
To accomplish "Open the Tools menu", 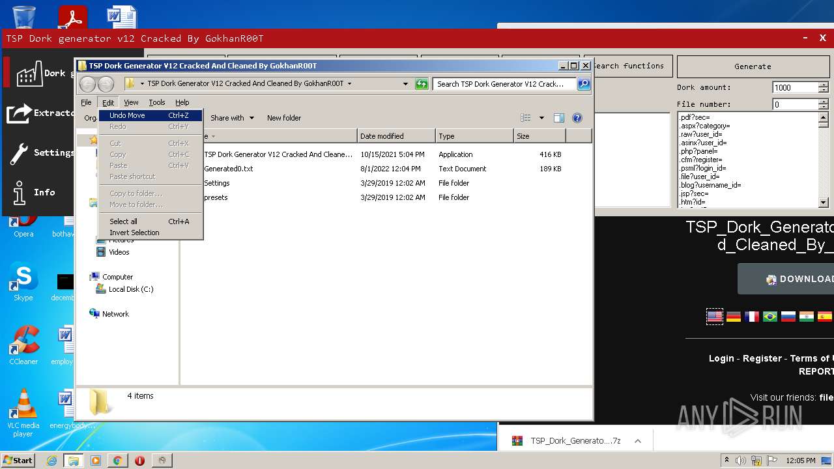I will [x=157, y=102].
